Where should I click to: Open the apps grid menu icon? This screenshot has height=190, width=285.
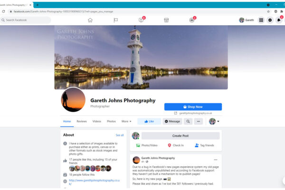tap(261, 20)
